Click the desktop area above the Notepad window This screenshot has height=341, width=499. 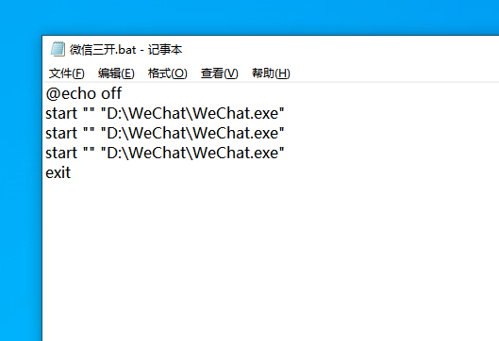[249, 17]
